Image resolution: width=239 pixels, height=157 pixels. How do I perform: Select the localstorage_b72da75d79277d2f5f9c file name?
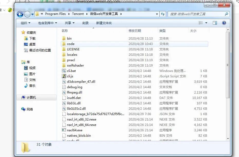(95, 114)
